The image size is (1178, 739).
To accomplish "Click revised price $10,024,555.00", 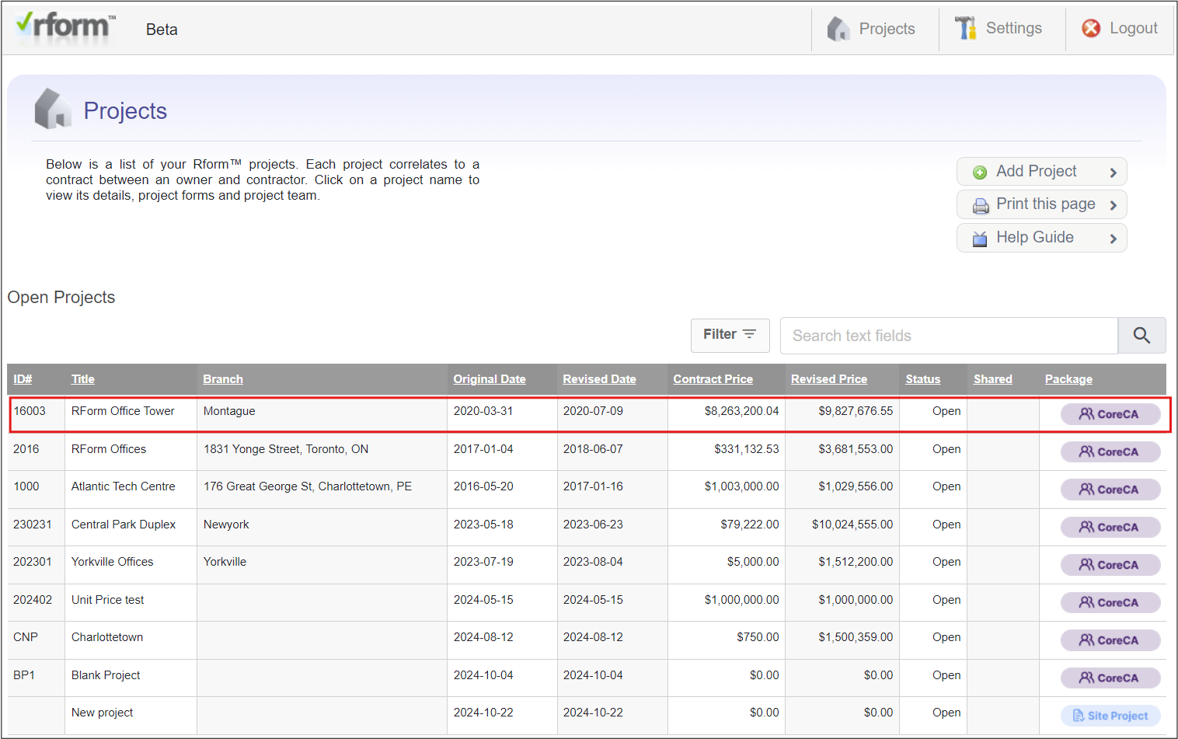I will pos(852,525).
